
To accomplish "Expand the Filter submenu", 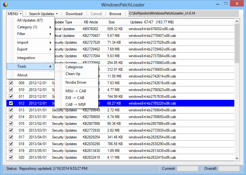I will (30, 34).
